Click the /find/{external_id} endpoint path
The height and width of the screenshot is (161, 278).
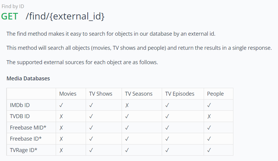click(65, 16)
